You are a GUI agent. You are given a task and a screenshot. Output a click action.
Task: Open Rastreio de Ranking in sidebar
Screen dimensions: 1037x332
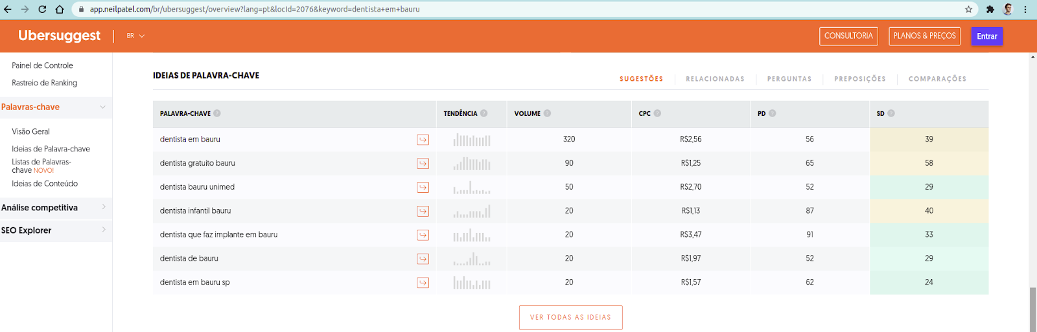(44, 83)
